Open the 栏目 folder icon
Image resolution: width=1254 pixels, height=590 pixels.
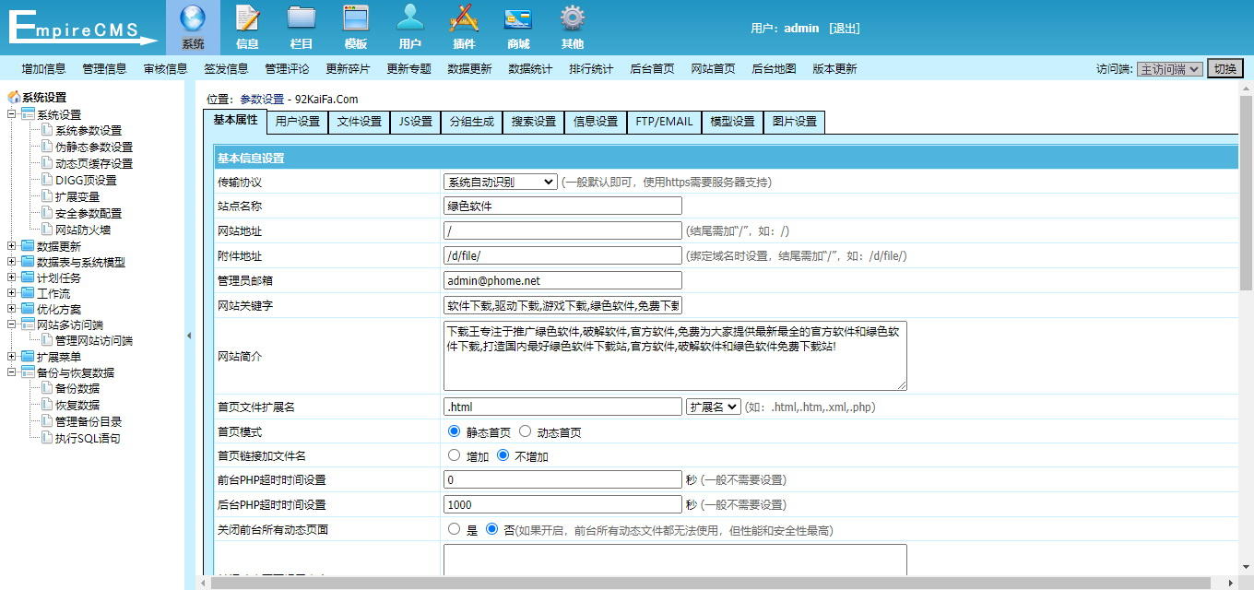(x=302, y=18)
